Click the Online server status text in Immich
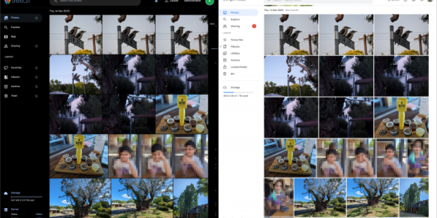Viewport: 437px width, 218px height. click(39, 214)
